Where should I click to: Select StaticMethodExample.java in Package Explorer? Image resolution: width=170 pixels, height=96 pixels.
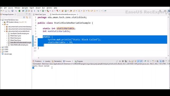[19, 45]
